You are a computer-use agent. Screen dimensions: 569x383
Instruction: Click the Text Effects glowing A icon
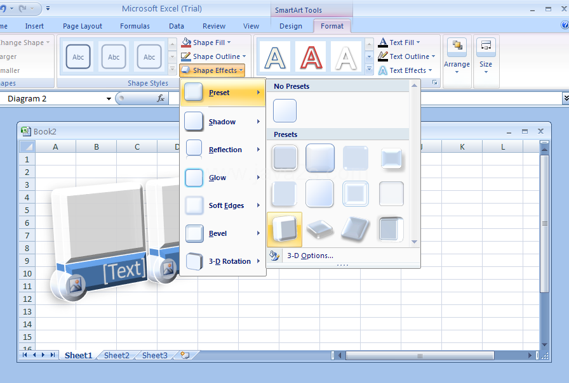pyautogui.click(x=383, y=70)
